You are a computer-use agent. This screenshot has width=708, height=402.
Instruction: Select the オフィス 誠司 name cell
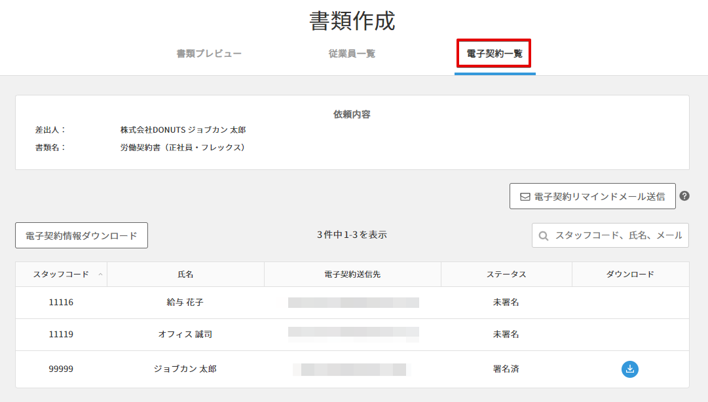(x=185, y=335)
